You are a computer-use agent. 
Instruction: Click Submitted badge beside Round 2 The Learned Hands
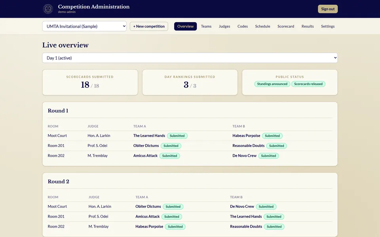click(274, 217)
